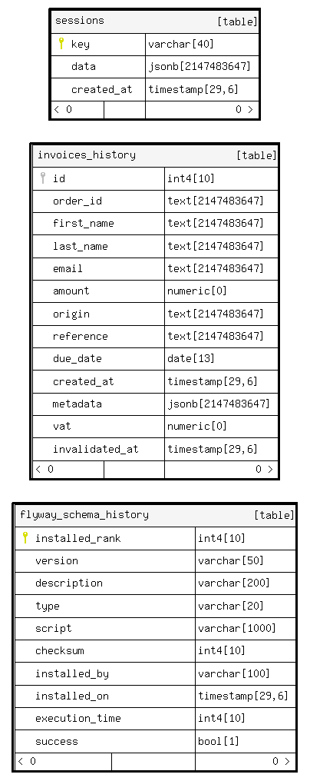This screenshot has width=310, height=781.
Task: Click the success bool column row
Action: point(155,741)
